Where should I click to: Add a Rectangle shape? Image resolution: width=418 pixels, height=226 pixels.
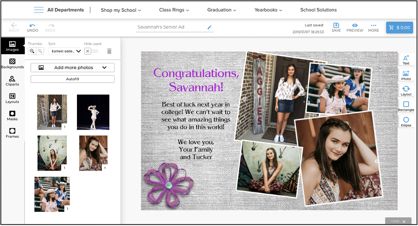[406, 106]
